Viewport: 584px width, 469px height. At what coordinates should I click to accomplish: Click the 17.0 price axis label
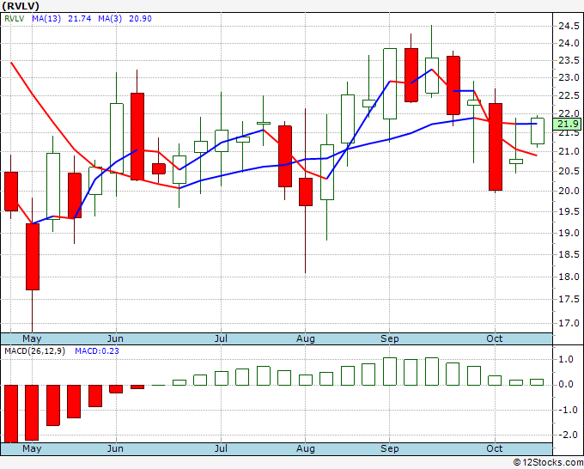click(569, 323)
